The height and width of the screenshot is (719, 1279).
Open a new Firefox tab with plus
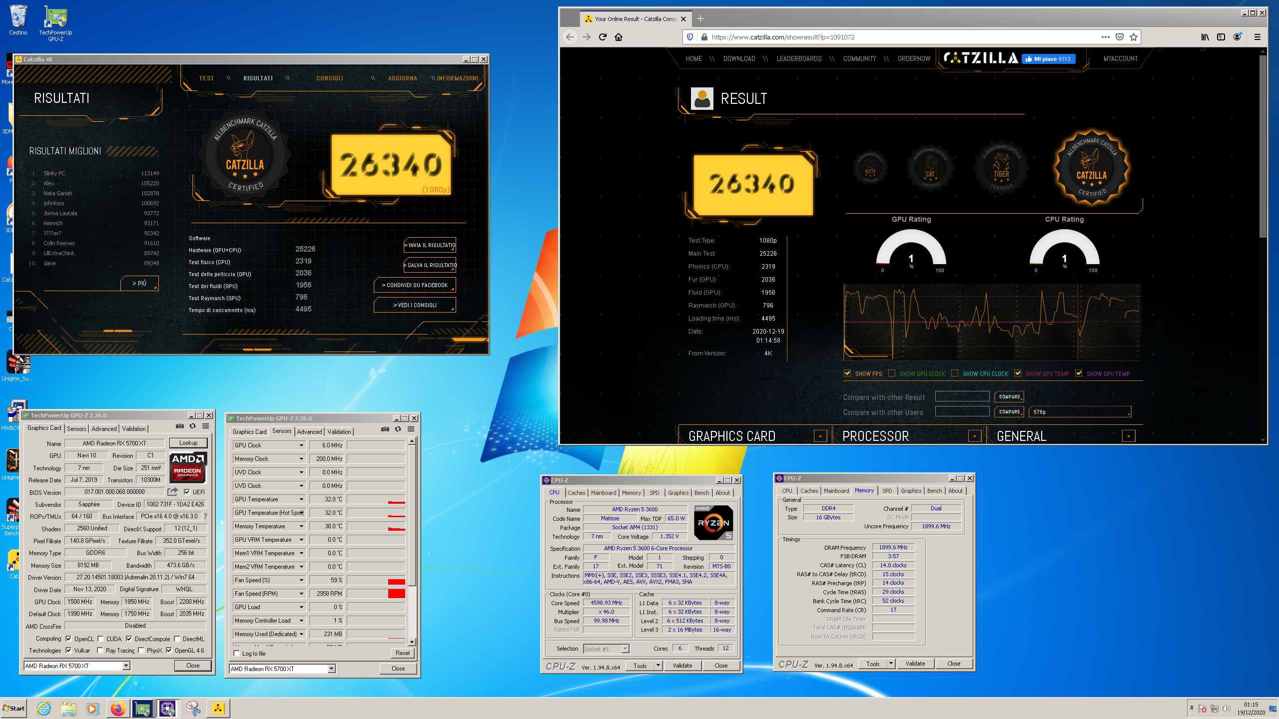tap(700, 18)
